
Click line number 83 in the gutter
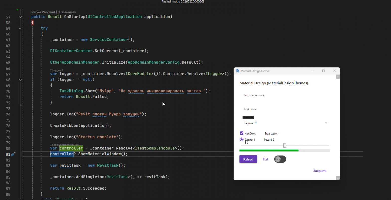click(8, 166)
